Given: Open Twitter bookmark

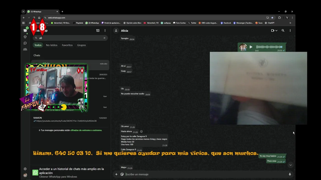Looking at the screenshot, I should [192, 23].
